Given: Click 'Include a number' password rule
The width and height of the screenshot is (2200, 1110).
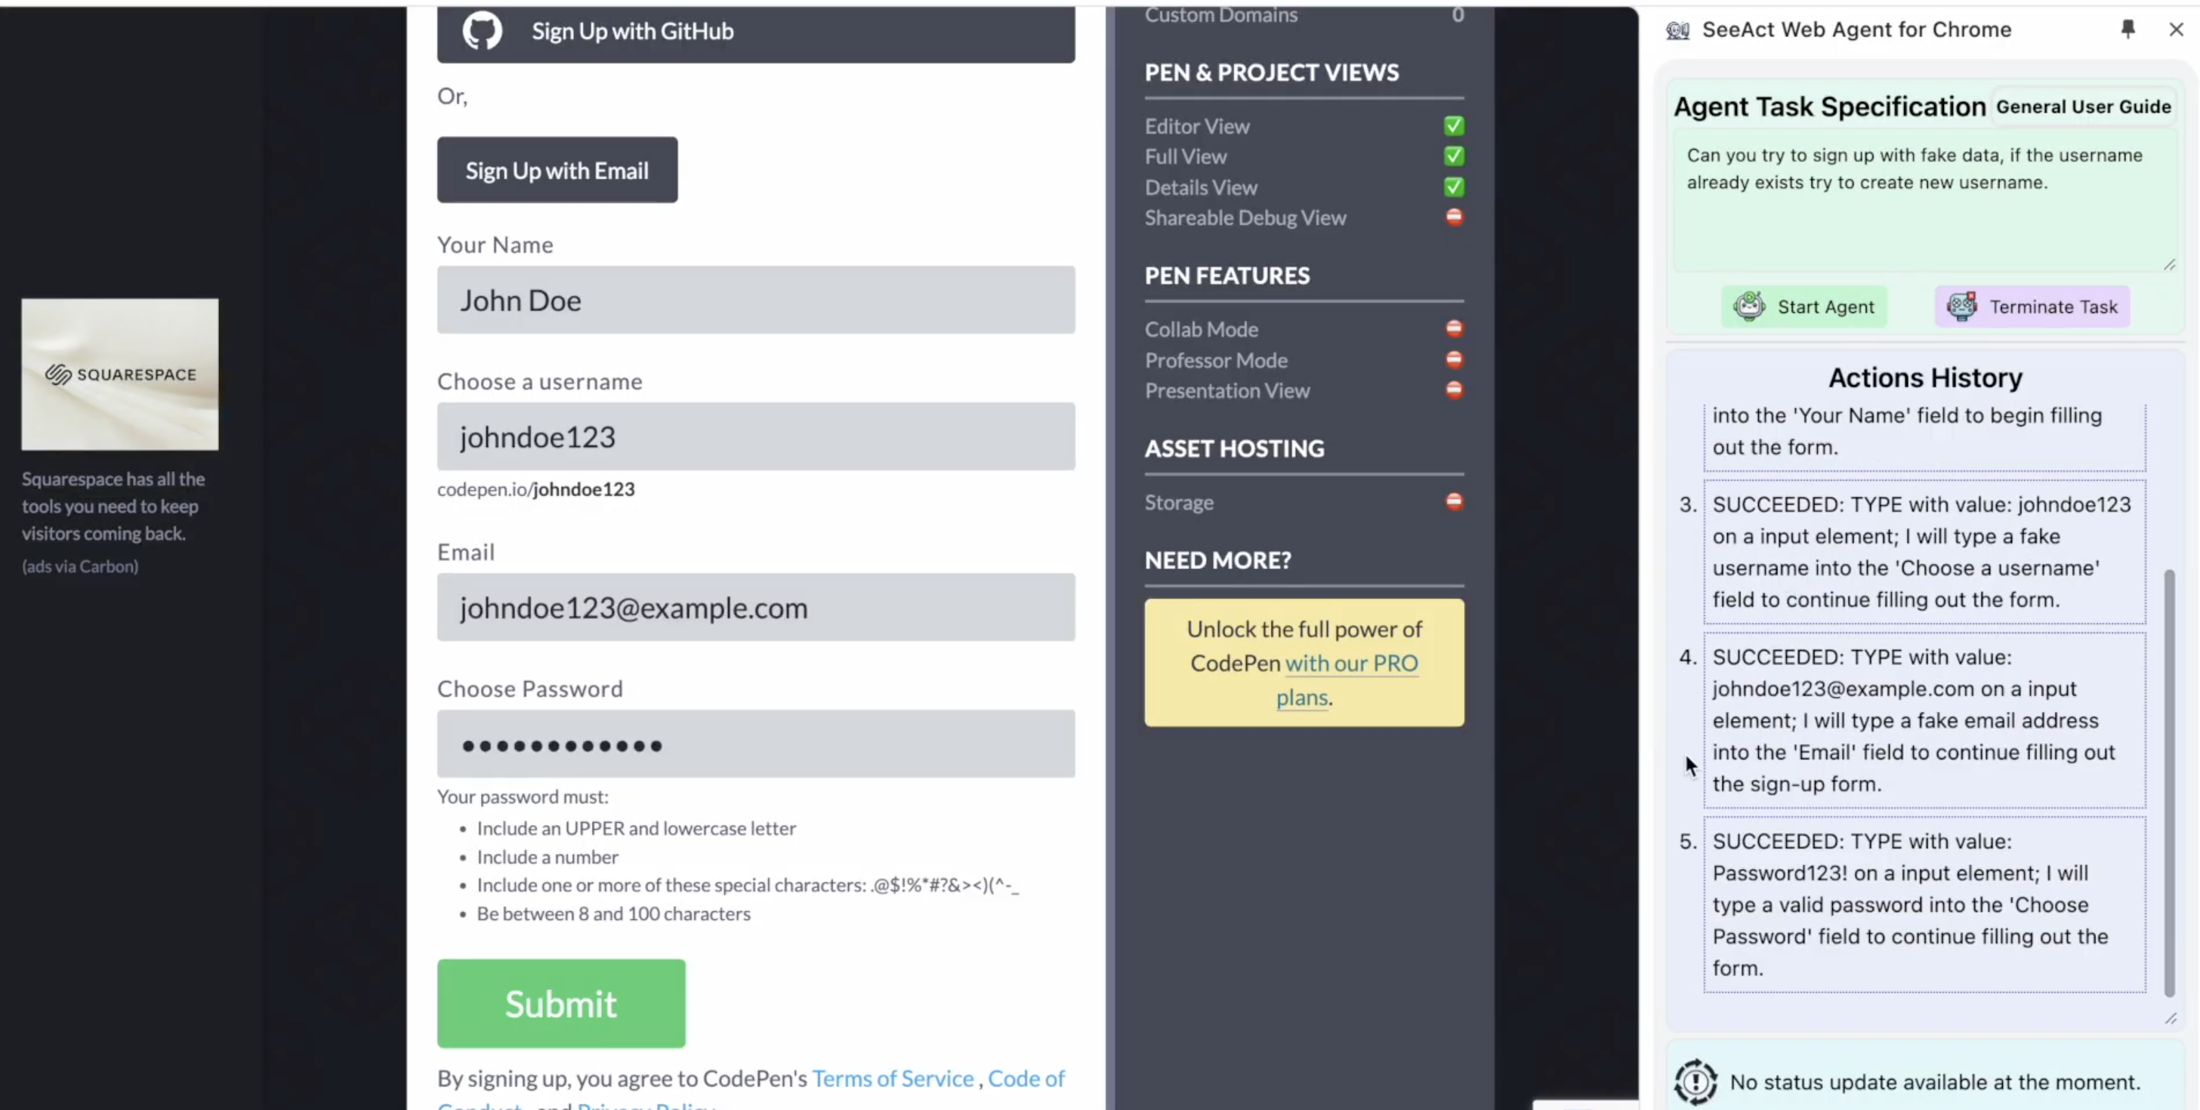Looking at the screenshot, I should click(548, 857).
